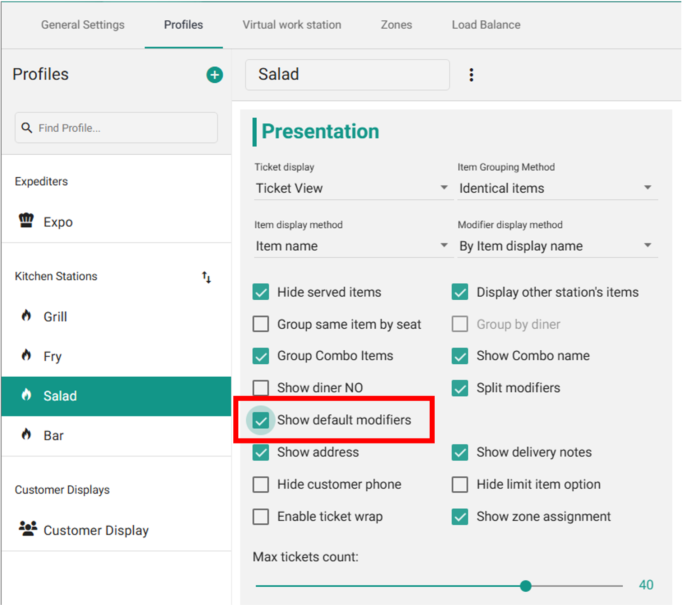Go to the Load Balance tab

click(486, 25)
